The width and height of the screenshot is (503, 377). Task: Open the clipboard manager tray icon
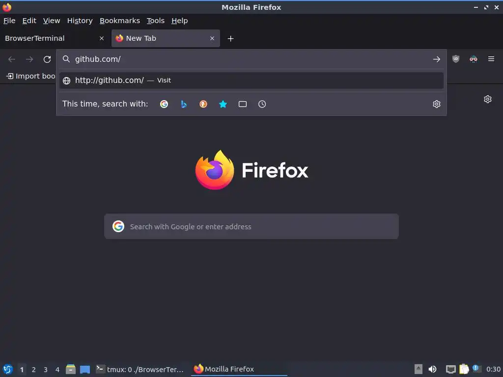(x=464, y=369)
